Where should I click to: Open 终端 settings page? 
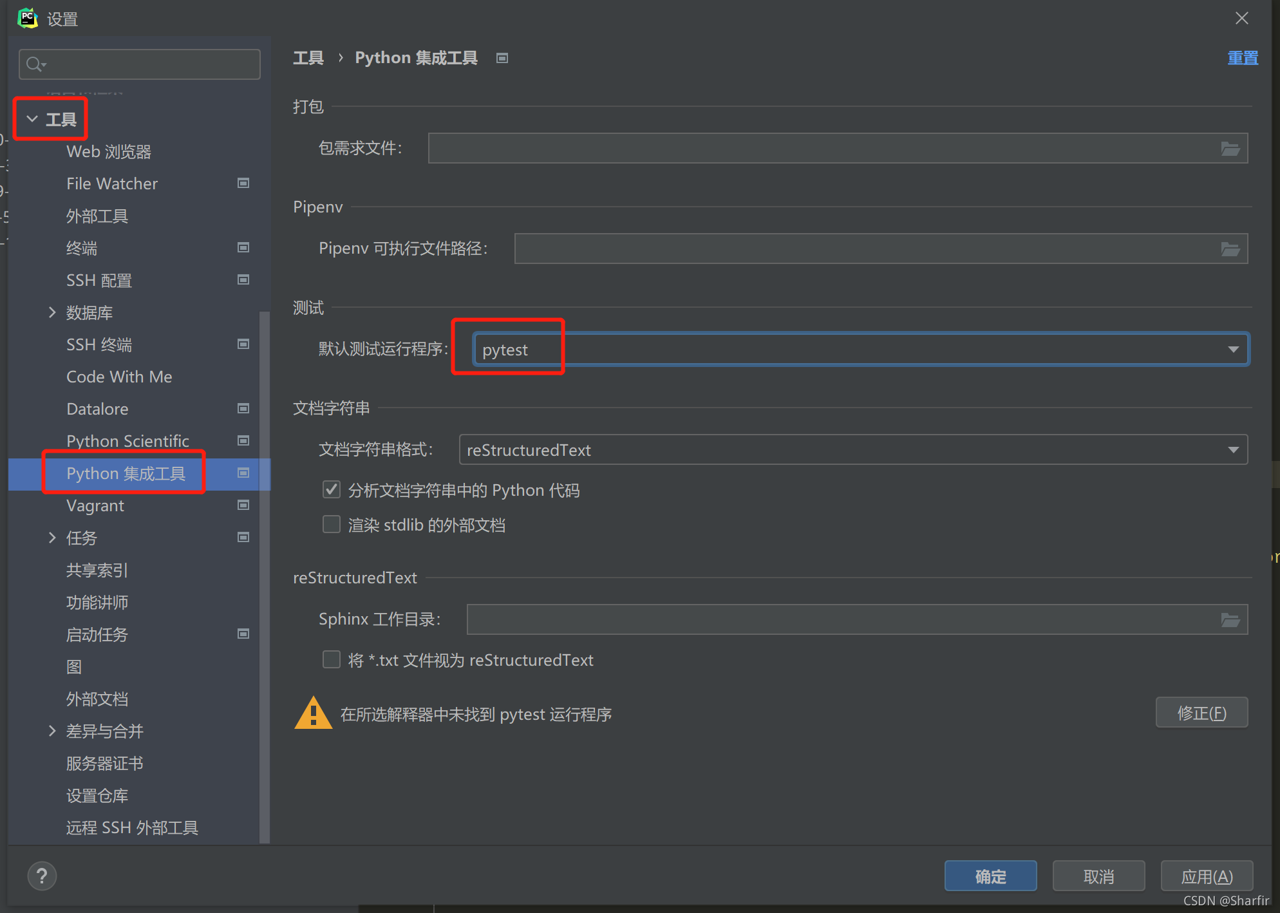coord(82,249)
